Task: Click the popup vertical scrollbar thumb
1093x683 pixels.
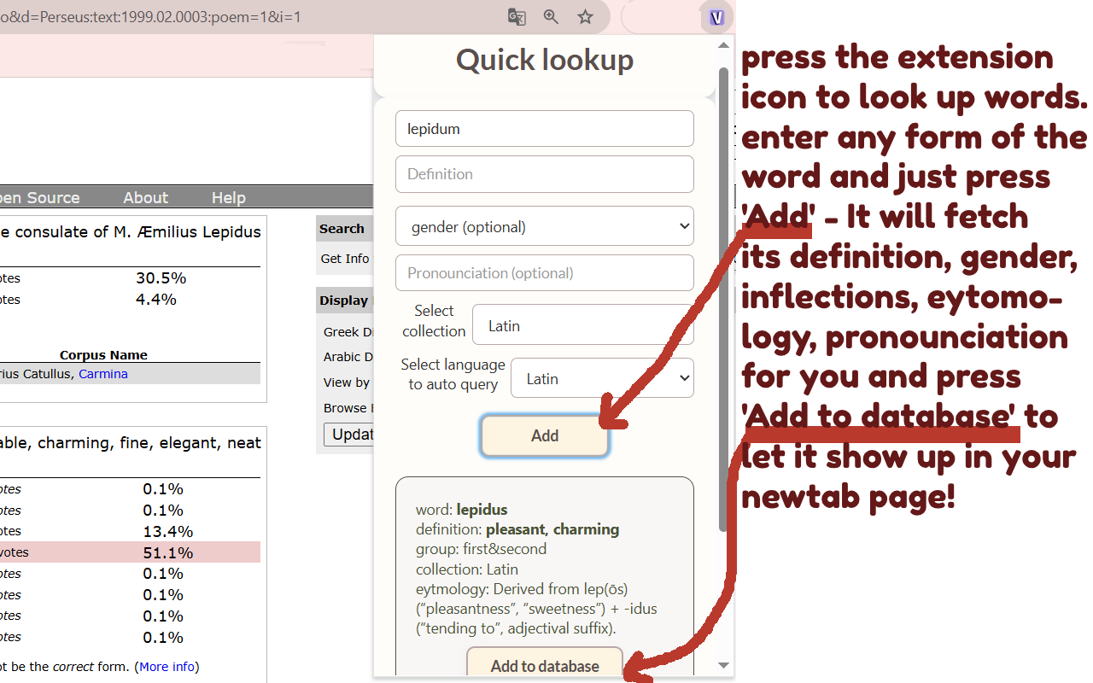Action: (x=723, y=299)
